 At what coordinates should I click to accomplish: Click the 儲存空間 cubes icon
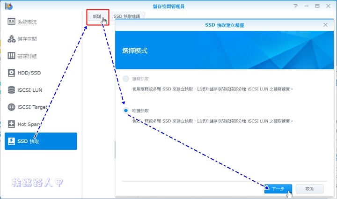click(x=11, y=39)
